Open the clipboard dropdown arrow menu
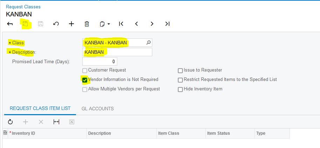The image size is (320, 148). coord(109,24)
